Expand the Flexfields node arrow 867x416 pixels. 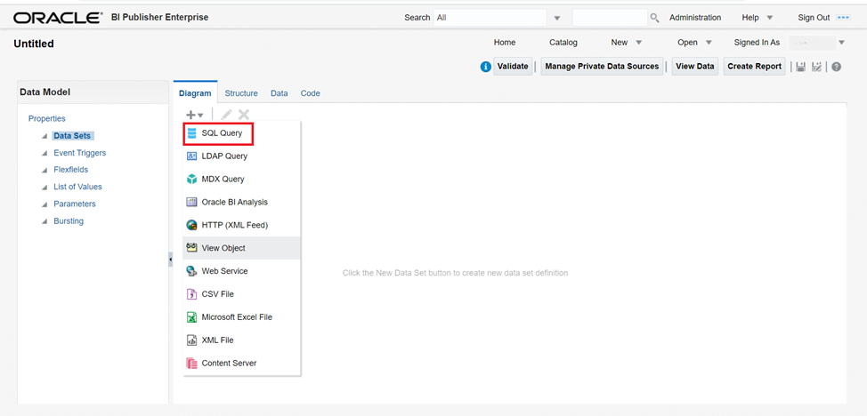point(45,170)
